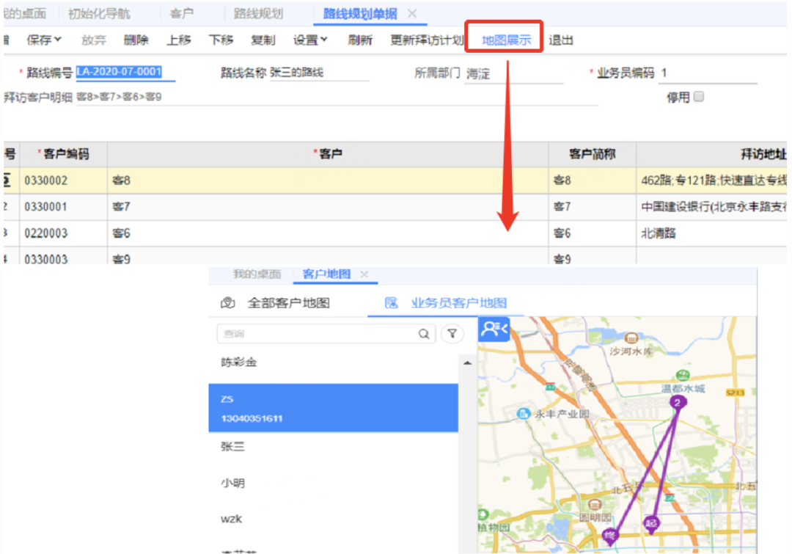This screenshot has width=792, height=554.
Task: Click the purple start point marker 起
Action: [650, 523]
